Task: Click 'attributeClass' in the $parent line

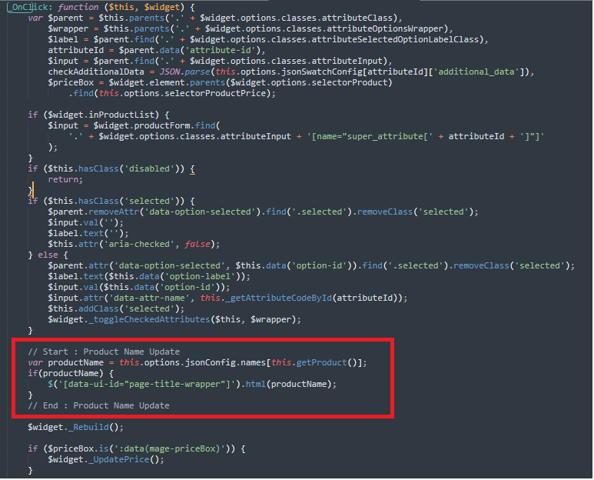Action: tap(357, 18)
